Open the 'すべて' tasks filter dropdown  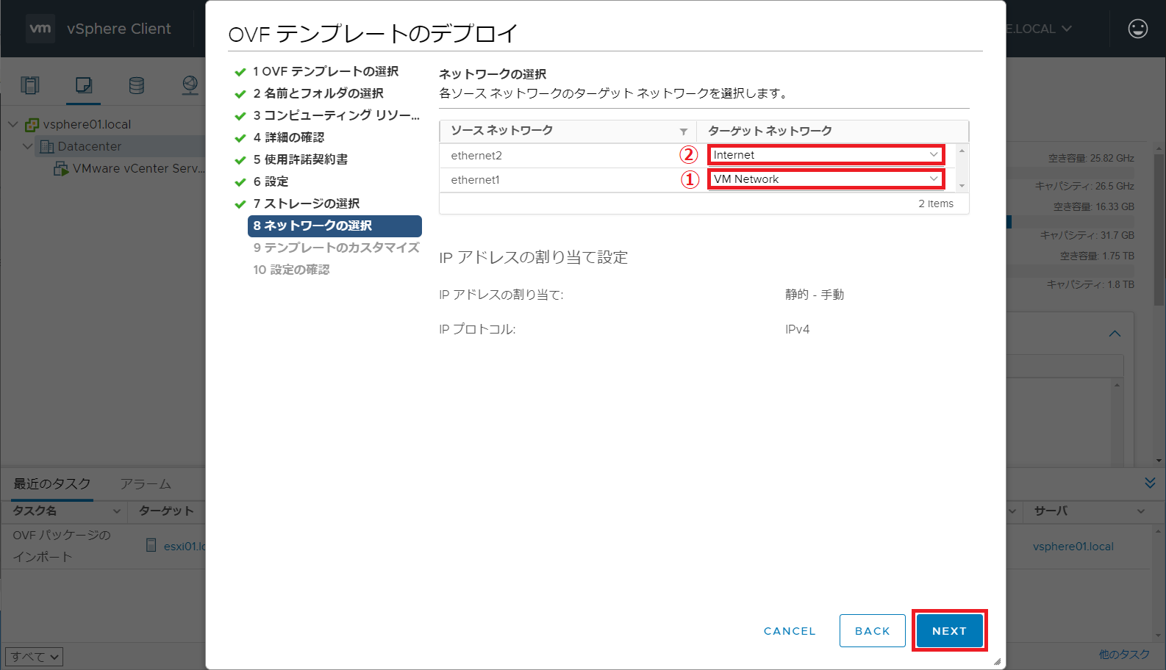click(34, 657)
